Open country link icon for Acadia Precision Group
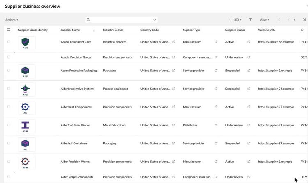Screen dimensions: 308x183 (x=173, y=57)
